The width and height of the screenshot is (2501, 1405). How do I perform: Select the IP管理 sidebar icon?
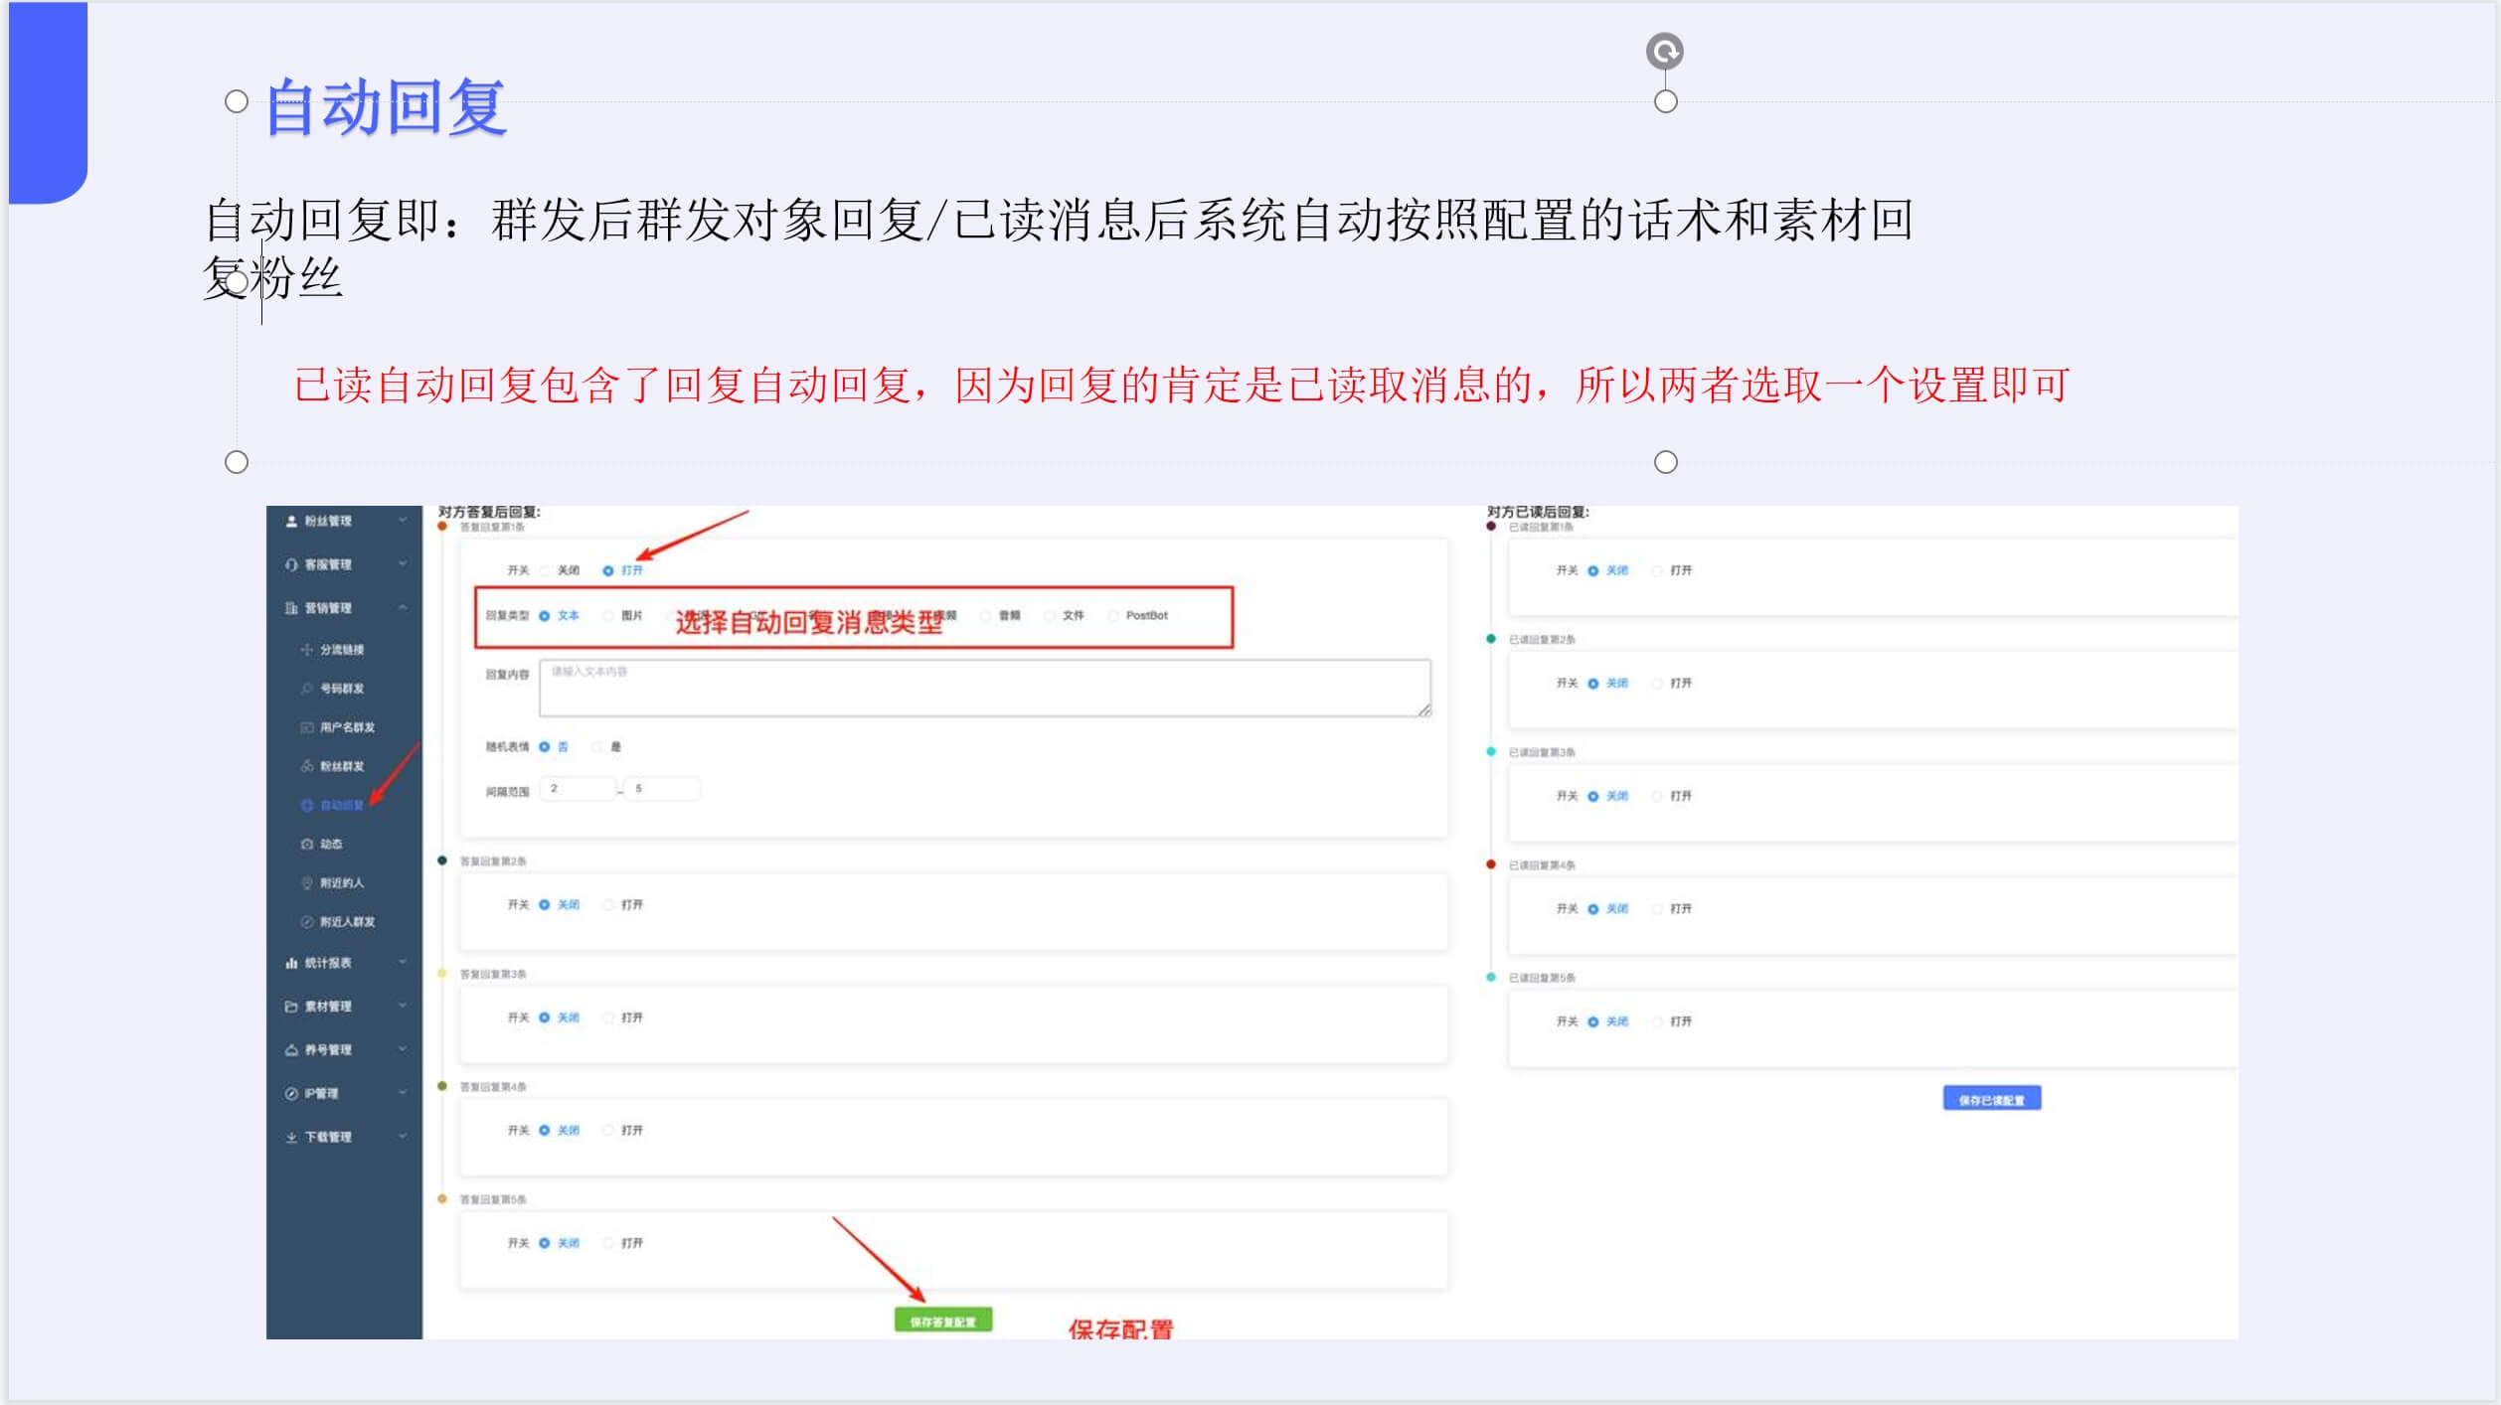(x=291, y=1093)
